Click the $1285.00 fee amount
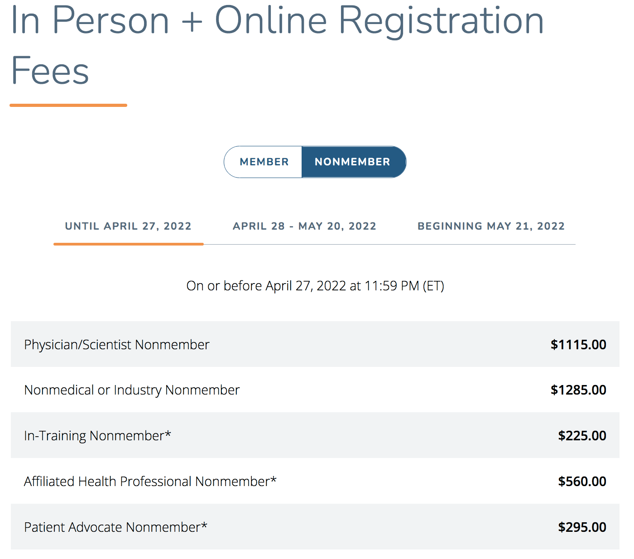634x559 pixels. [x=578, y=390]
